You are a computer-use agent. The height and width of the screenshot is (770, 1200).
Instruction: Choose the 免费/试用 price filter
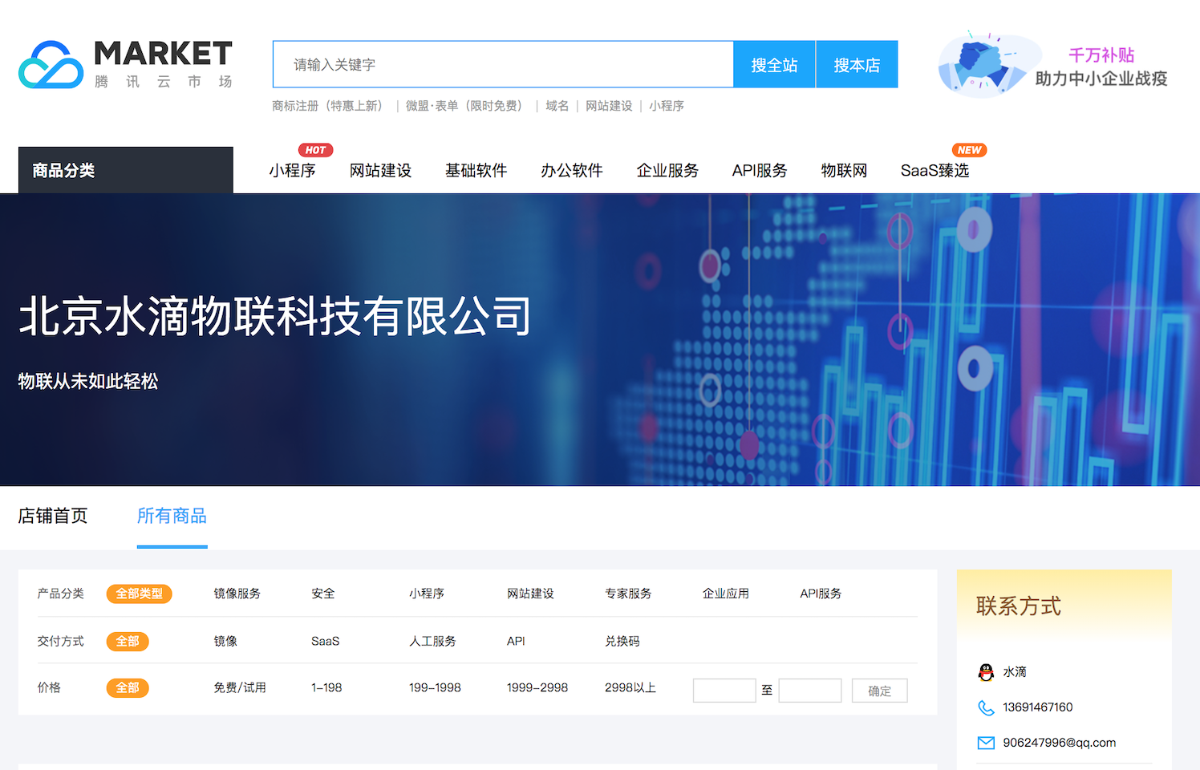(239, 687)
